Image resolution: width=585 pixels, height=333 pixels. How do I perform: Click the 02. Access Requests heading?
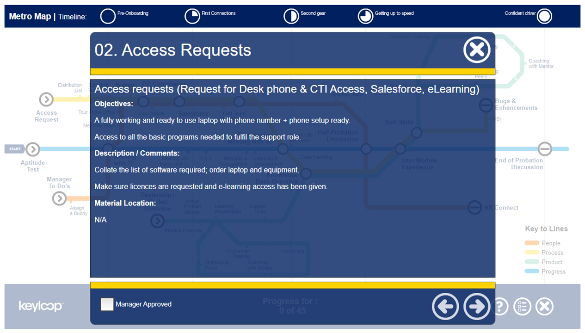(173, 50)
